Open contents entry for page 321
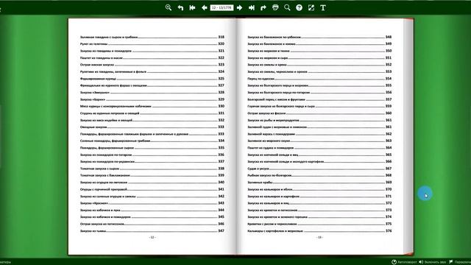471x265 pixels. [152, 51]
